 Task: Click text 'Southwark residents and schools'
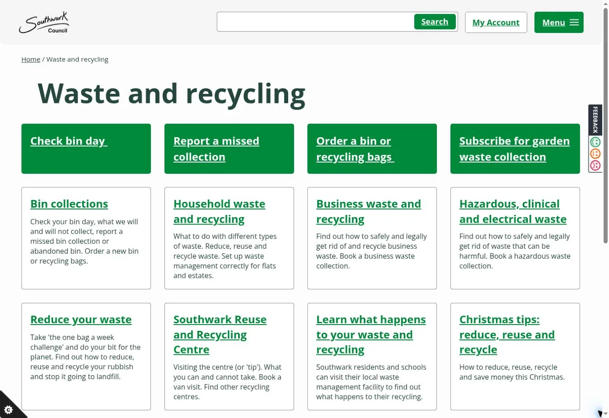pyautogui.click(x=371, y=367)
